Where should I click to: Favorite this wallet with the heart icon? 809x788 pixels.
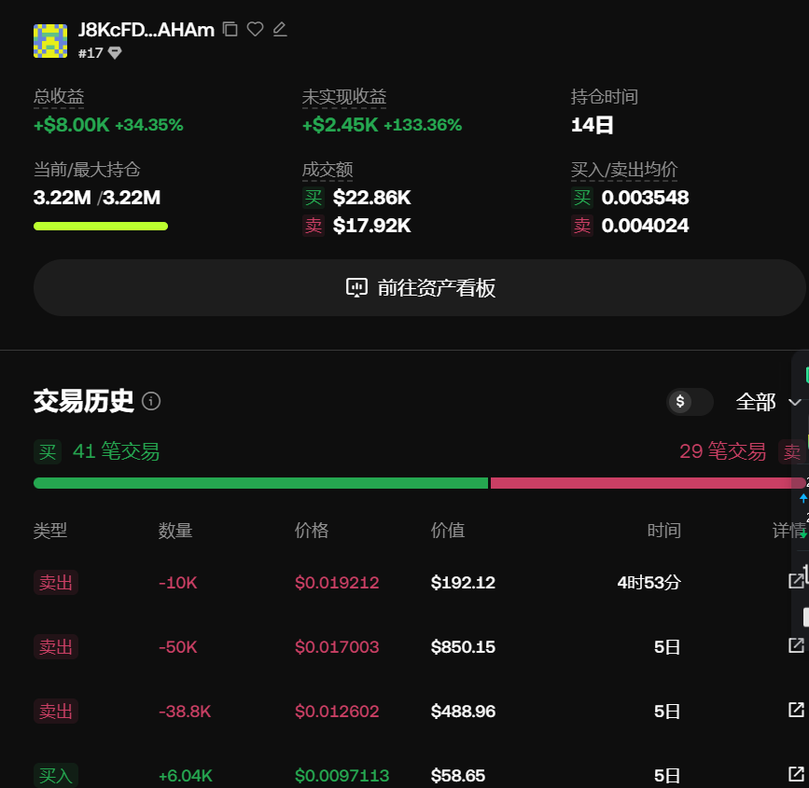tap(255, 29)
